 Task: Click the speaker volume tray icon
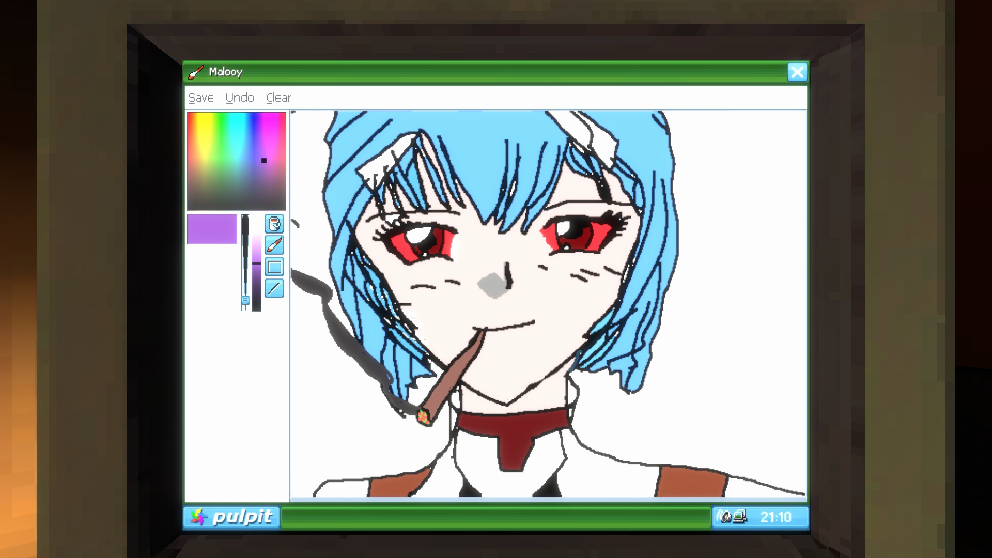[725, 517]
